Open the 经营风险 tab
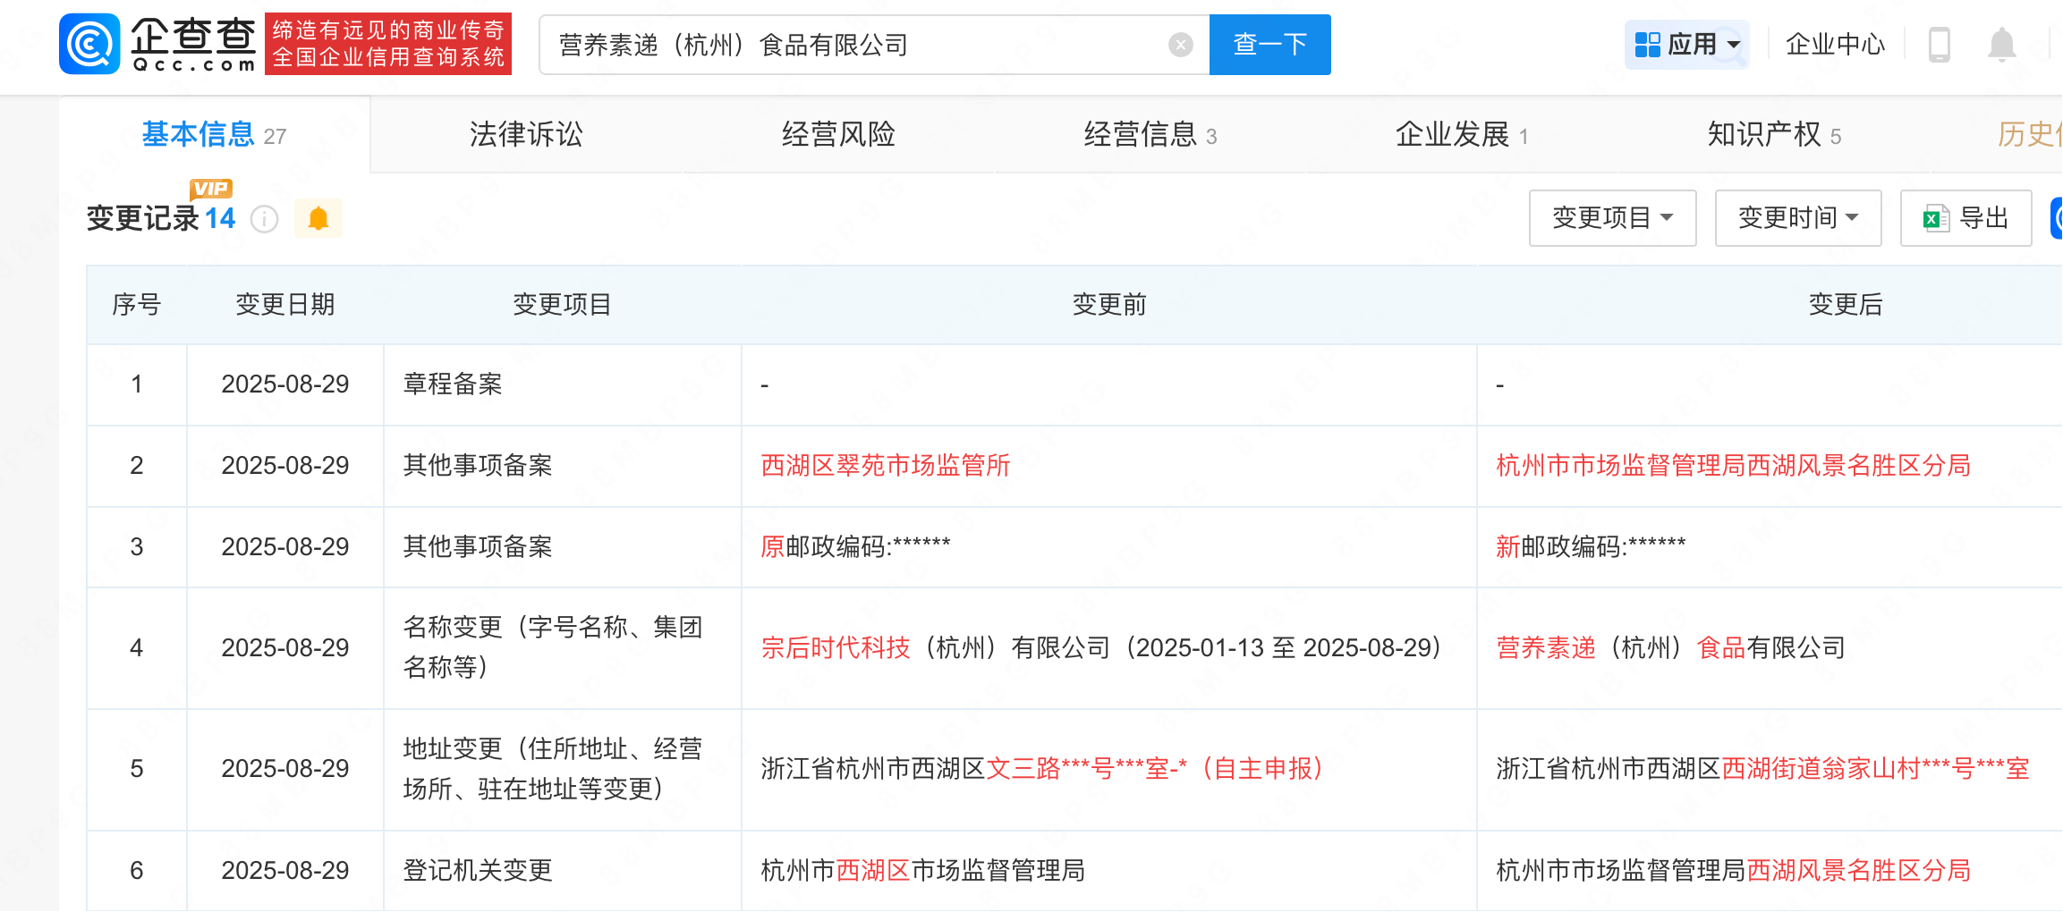 pyautogui.click(x=838, y=135)
